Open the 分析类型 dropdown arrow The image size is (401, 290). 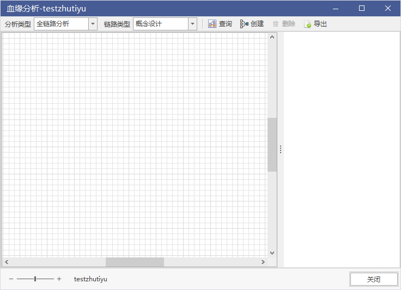(93, 24)
